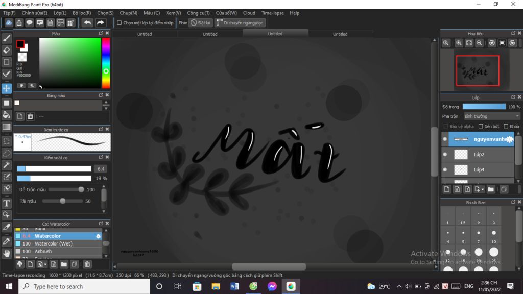Delete the selected brush with trash icon
The image size is (523, 294).
[x=87, y=264]
